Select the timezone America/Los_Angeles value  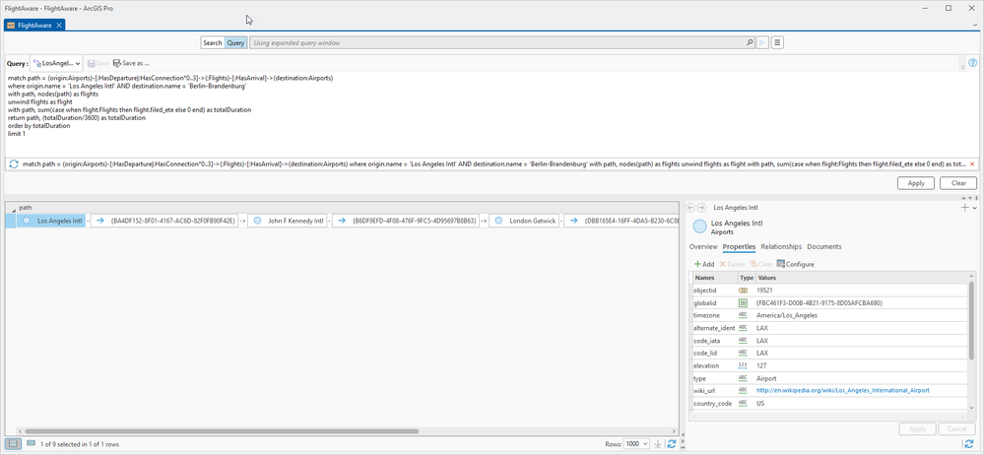pos(787,316)
